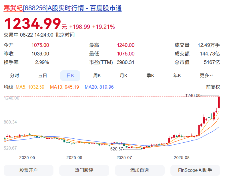239x179 pixels.
Task: Click the 股票开户 button
Action: [x=29, y=170]
